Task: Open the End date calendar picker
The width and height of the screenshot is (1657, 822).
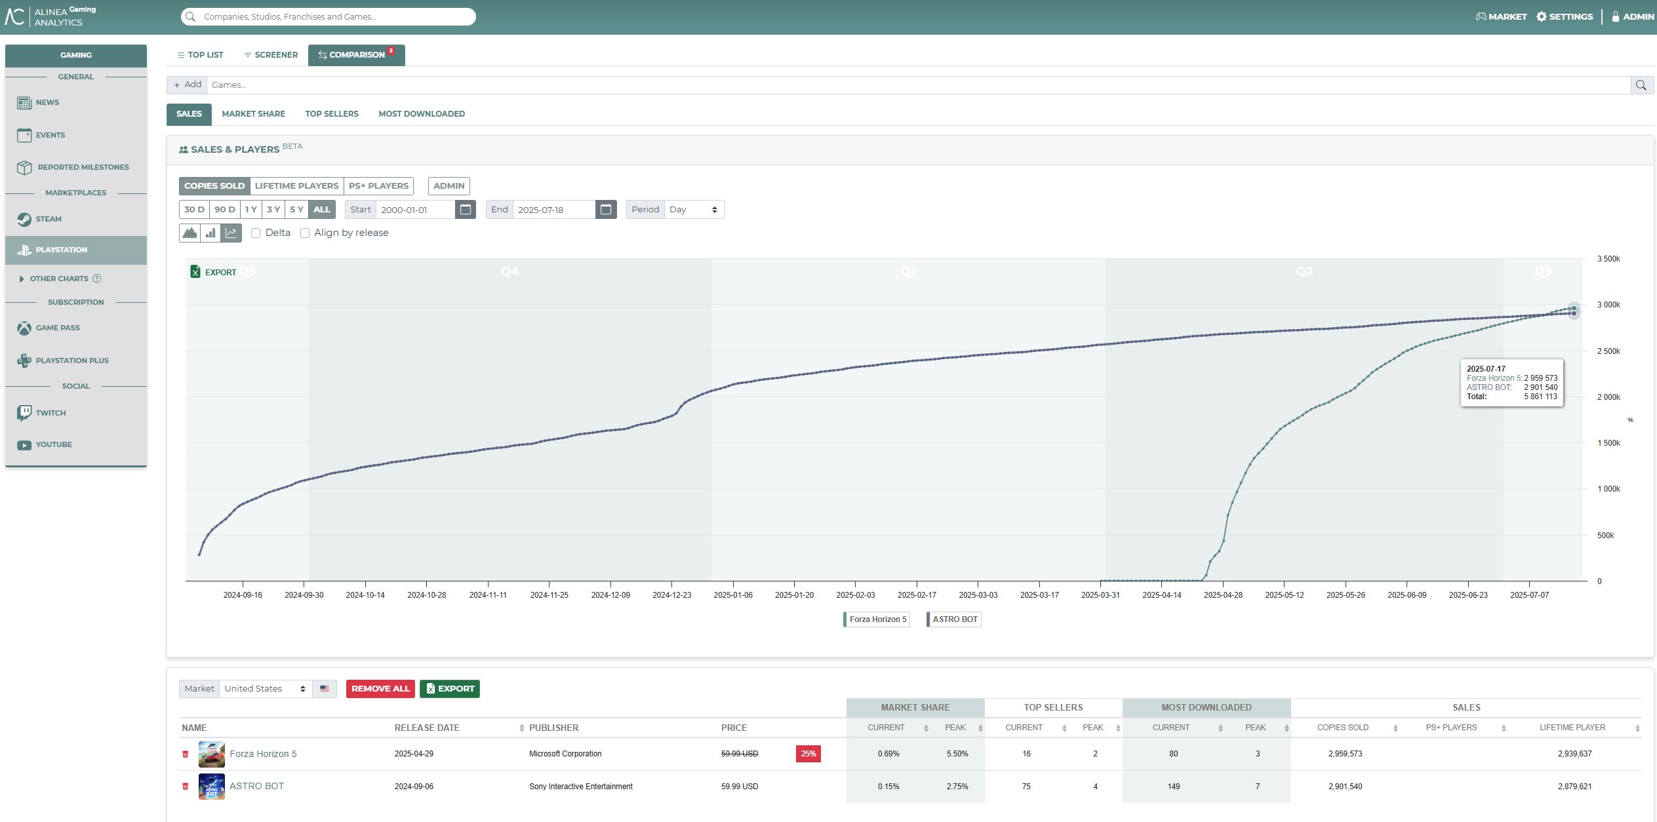Action: [x=606, y=210]
